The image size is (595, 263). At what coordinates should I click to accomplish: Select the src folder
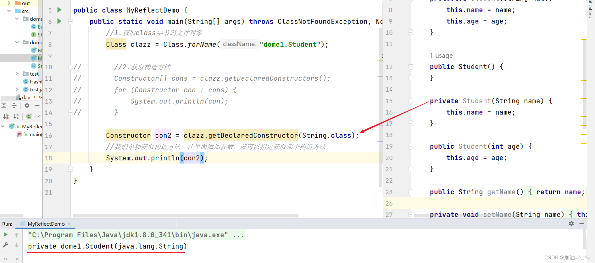pos(22,11)
